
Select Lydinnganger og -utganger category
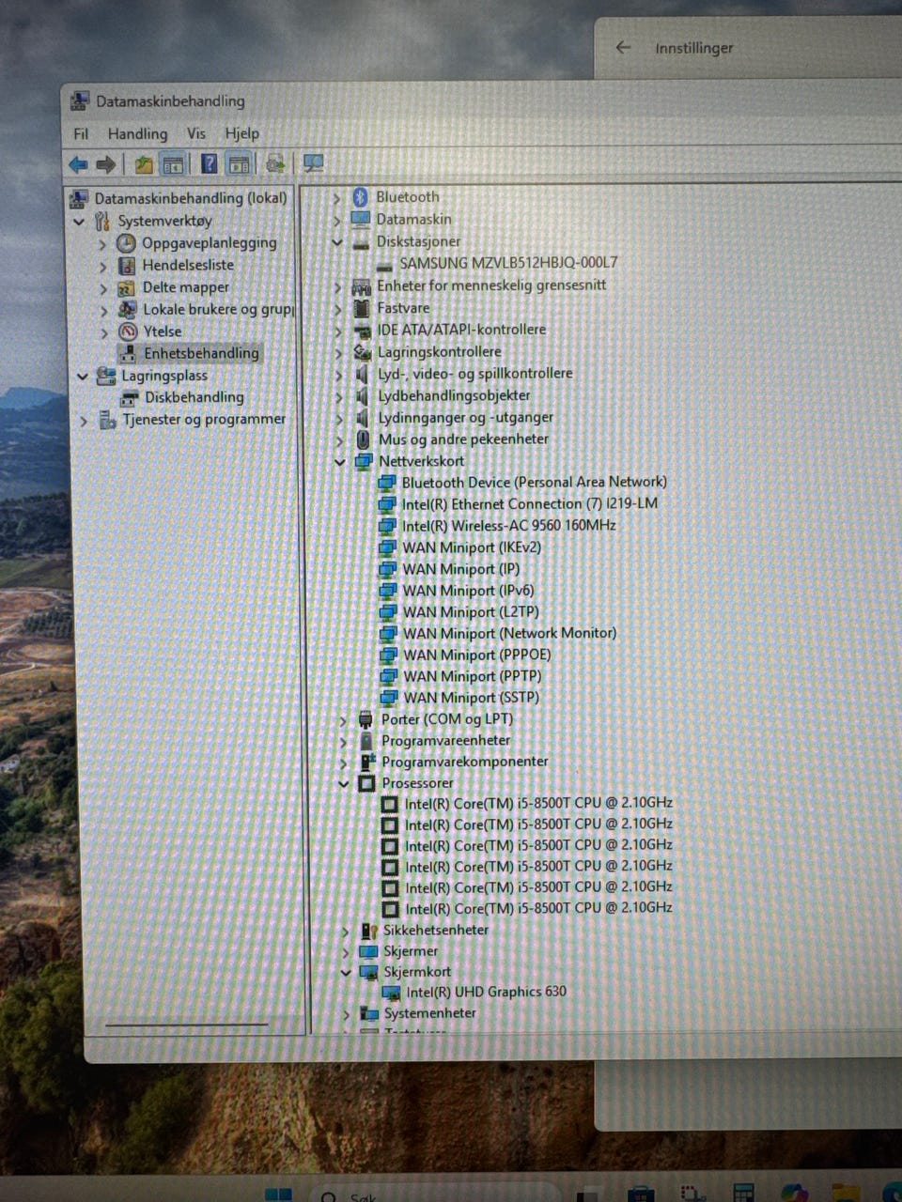tap(465, 417)
